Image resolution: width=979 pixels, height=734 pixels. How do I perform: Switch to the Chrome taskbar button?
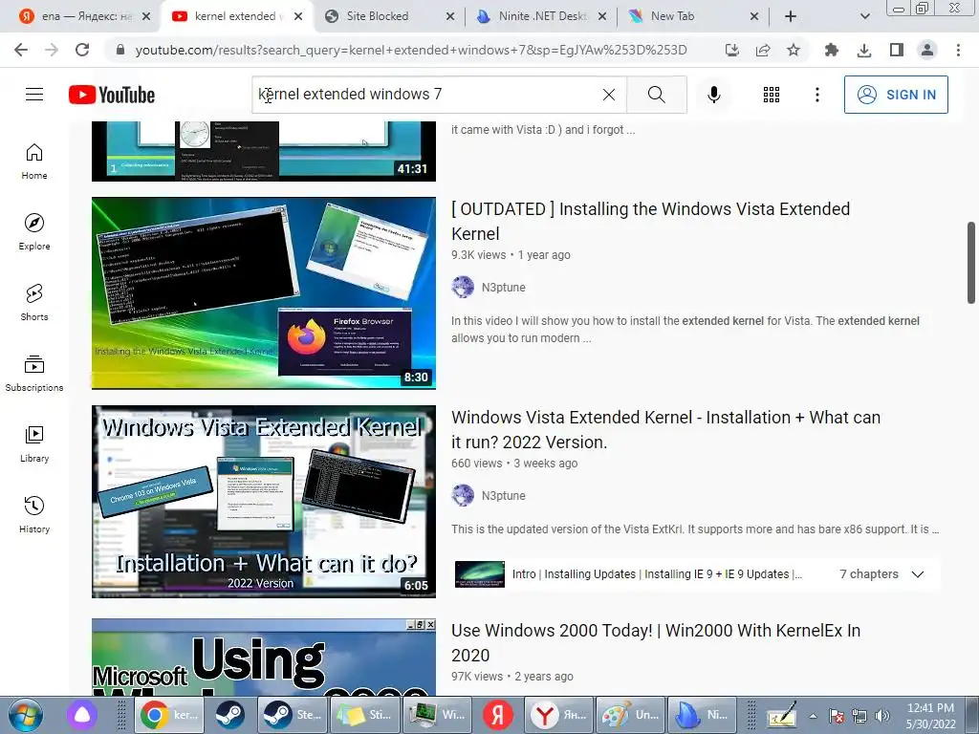click(170, 715)
